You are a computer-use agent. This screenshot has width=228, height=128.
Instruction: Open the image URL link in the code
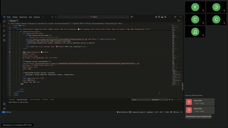pos(60,39)
